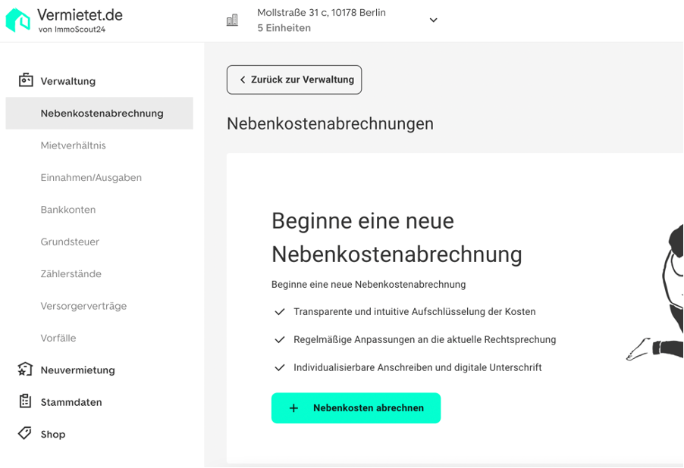684x468 pixels.
Task: Open Mietverhältnis in the sidebar
Action: (x=74, y=145)
